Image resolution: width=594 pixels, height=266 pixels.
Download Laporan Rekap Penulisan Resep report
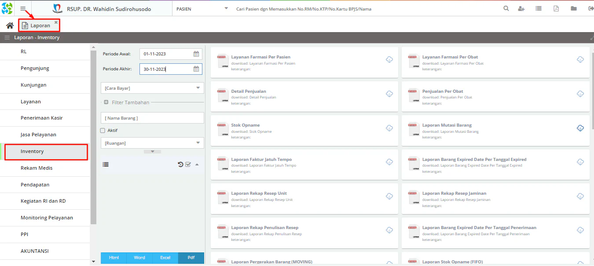(x=389, y=230)
